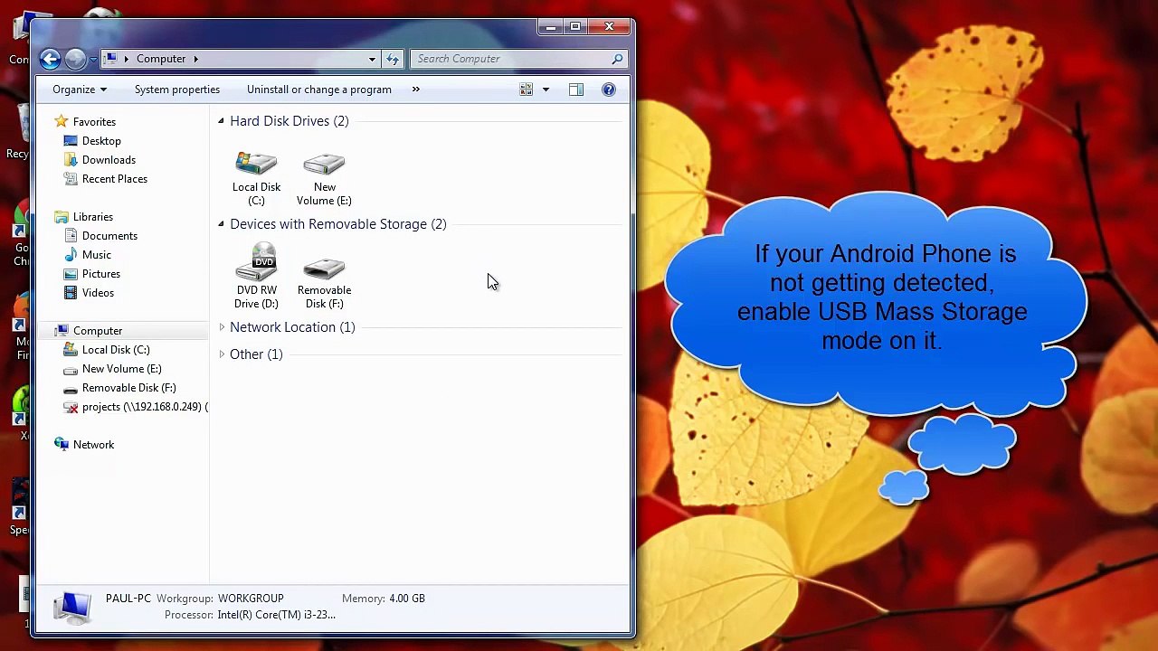
Task: Open Desktop in Favorites
Action: [x=101, y=141]
